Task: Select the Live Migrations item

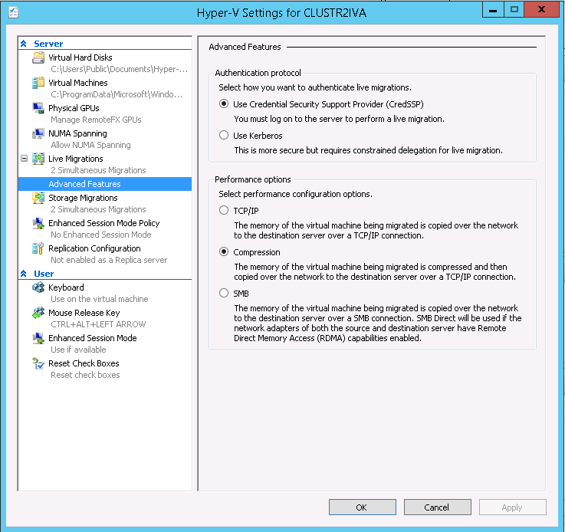Action: [x=76, y=159]
